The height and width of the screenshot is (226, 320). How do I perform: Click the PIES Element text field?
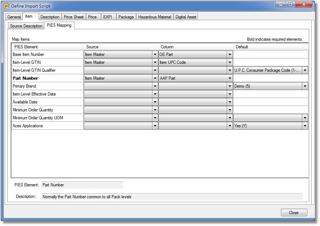pos(82,185)
